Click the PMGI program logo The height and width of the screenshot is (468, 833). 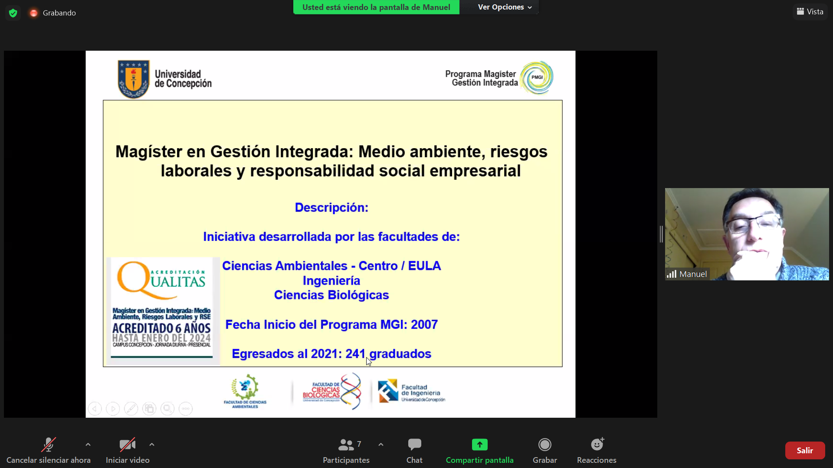click(x=537, y=78)
